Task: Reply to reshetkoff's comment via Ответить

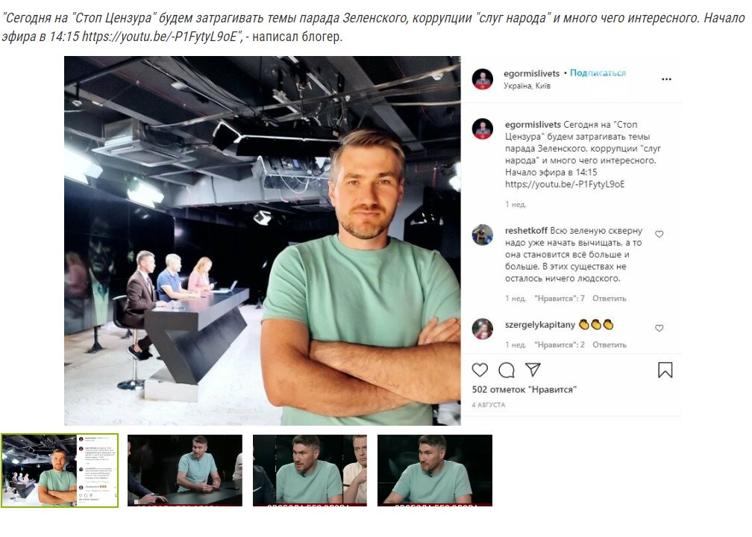Action: pyautogui.click(x=609, y=298)
